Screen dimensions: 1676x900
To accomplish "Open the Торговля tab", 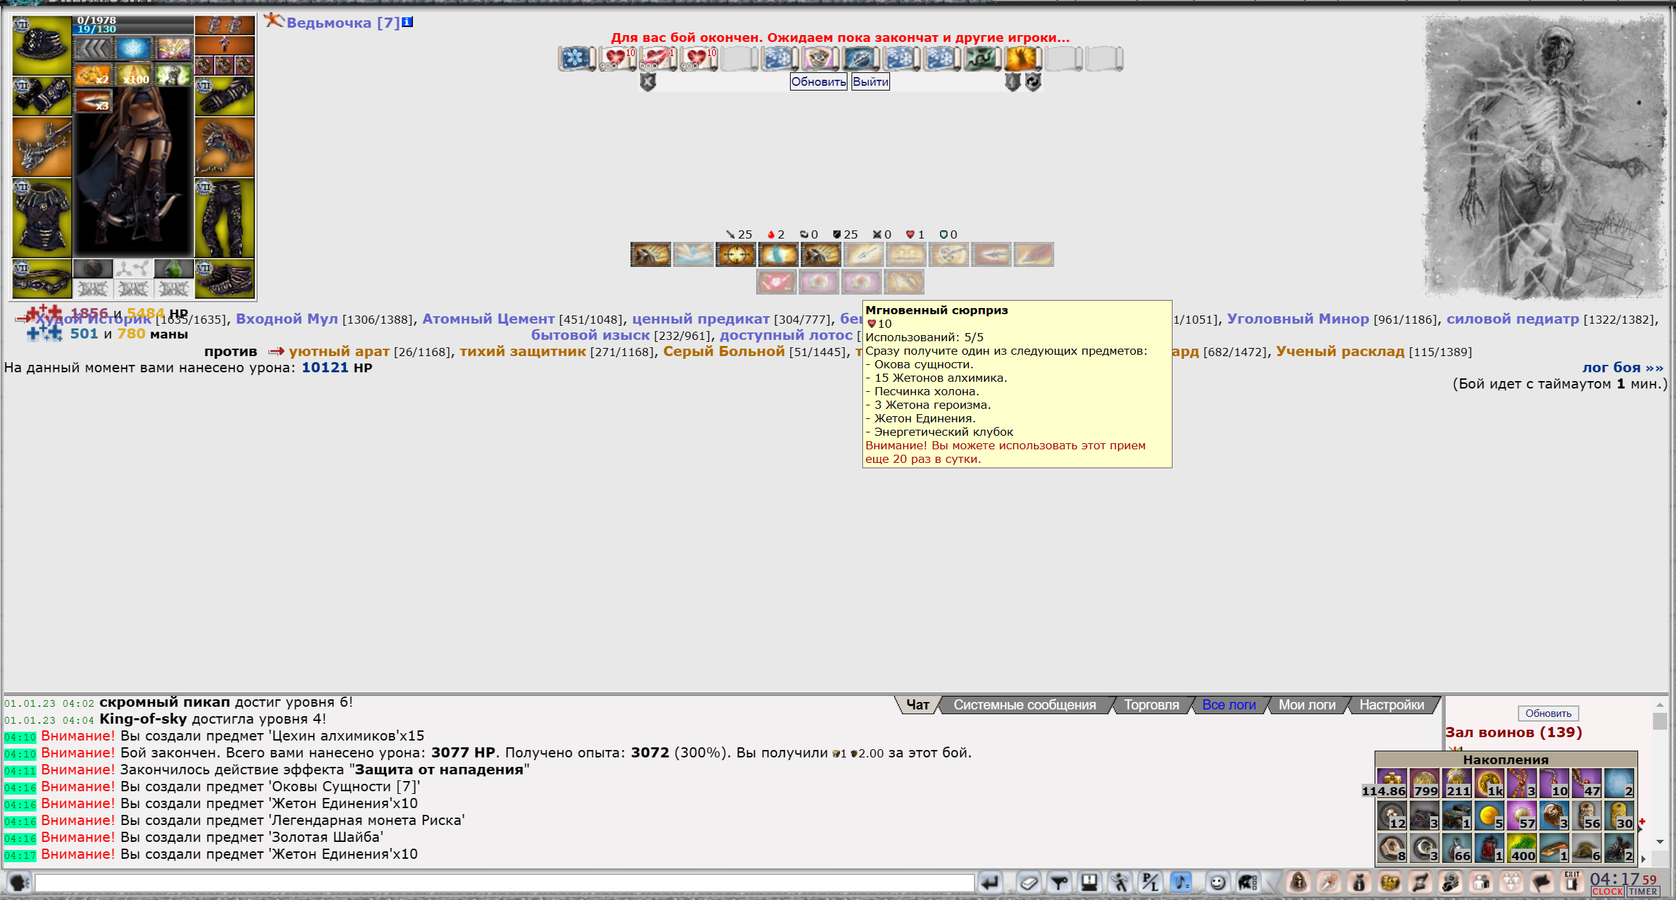I will coord(1151,705).
